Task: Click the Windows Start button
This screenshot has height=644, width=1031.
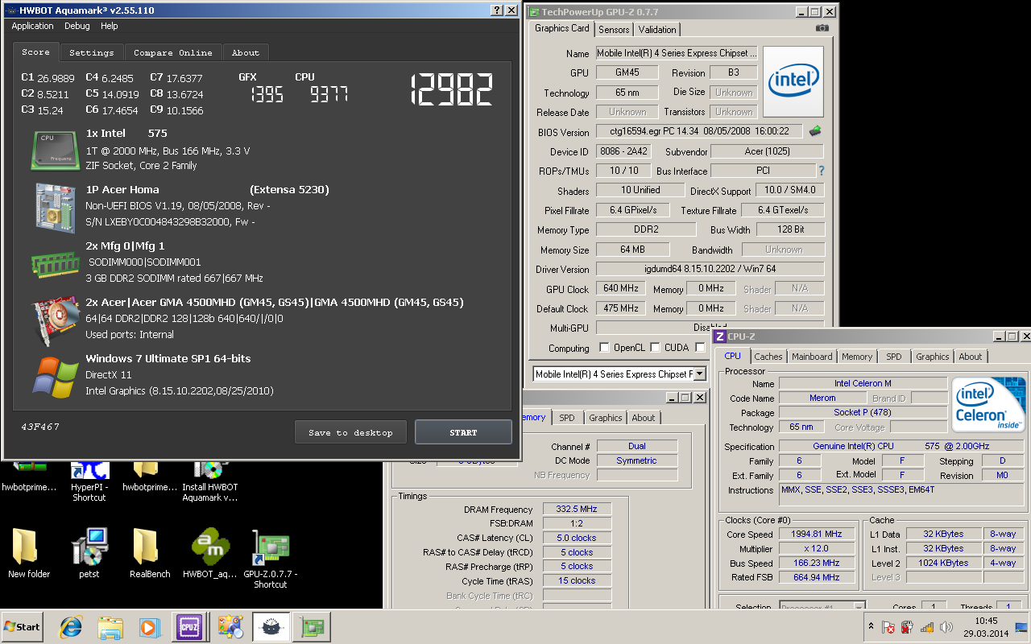Action: click(x=23, y=626)
